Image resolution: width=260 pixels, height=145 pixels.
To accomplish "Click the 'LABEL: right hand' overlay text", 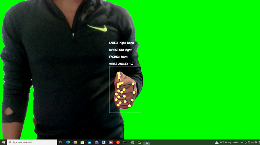I will [x=121, y=43].
